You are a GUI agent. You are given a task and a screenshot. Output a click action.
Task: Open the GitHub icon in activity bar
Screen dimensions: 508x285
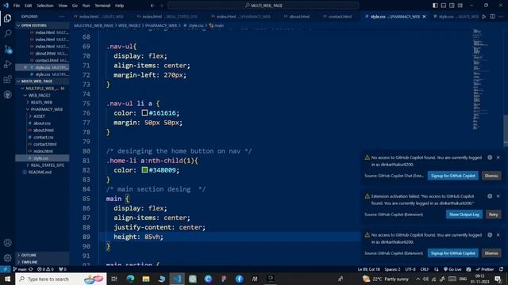[7, 94]
